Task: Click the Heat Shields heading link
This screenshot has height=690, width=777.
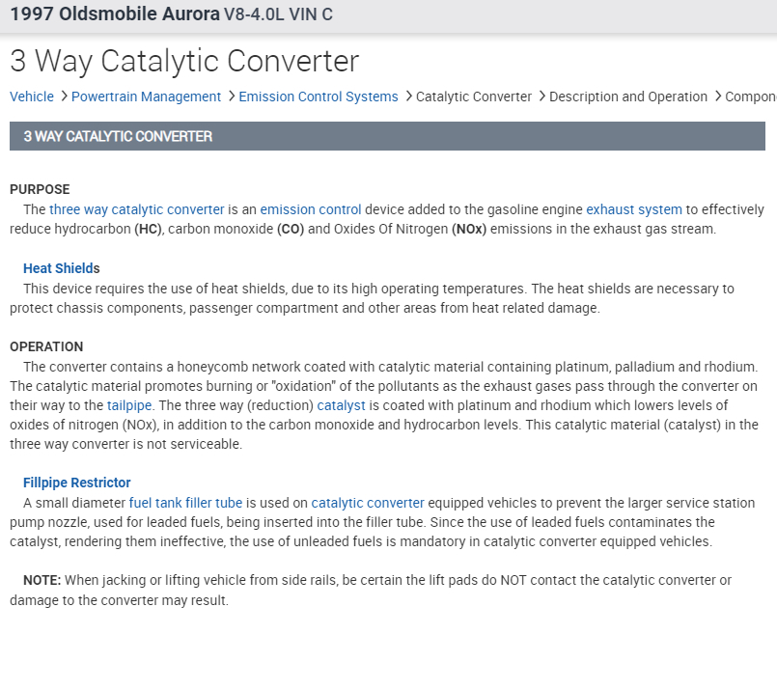Action: click(61, 268)
